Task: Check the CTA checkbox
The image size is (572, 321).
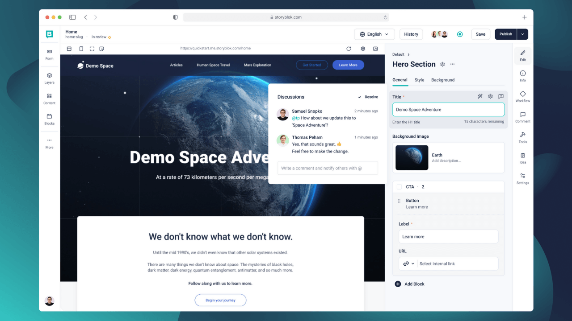Action: (x=399, y=187)
